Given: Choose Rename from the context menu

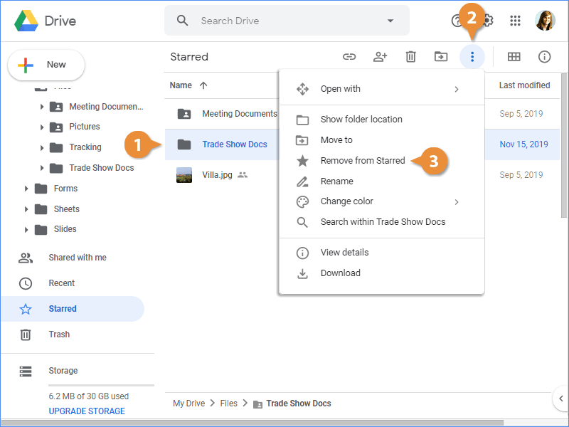Looking at the screenshot, I should tap(336, 181).
